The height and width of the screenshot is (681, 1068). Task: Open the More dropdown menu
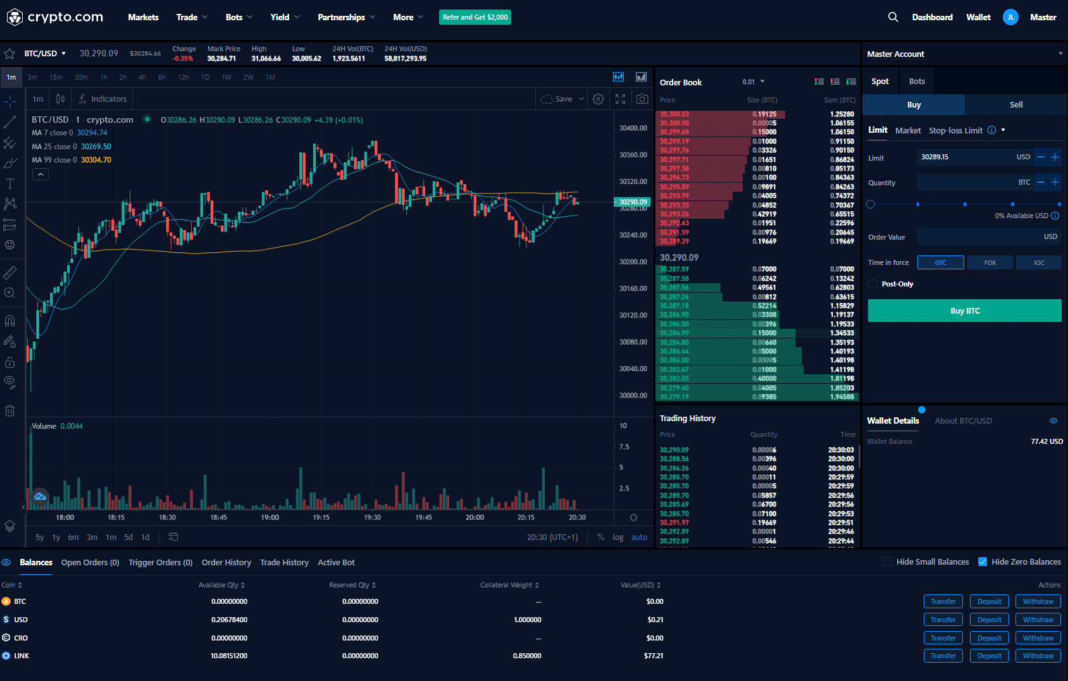pos(408,17)
